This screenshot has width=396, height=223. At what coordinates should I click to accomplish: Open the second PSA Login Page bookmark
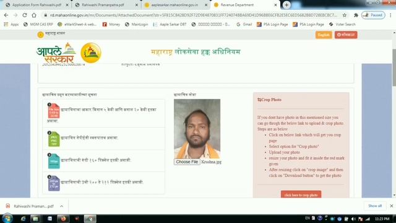tap(308, 24)
